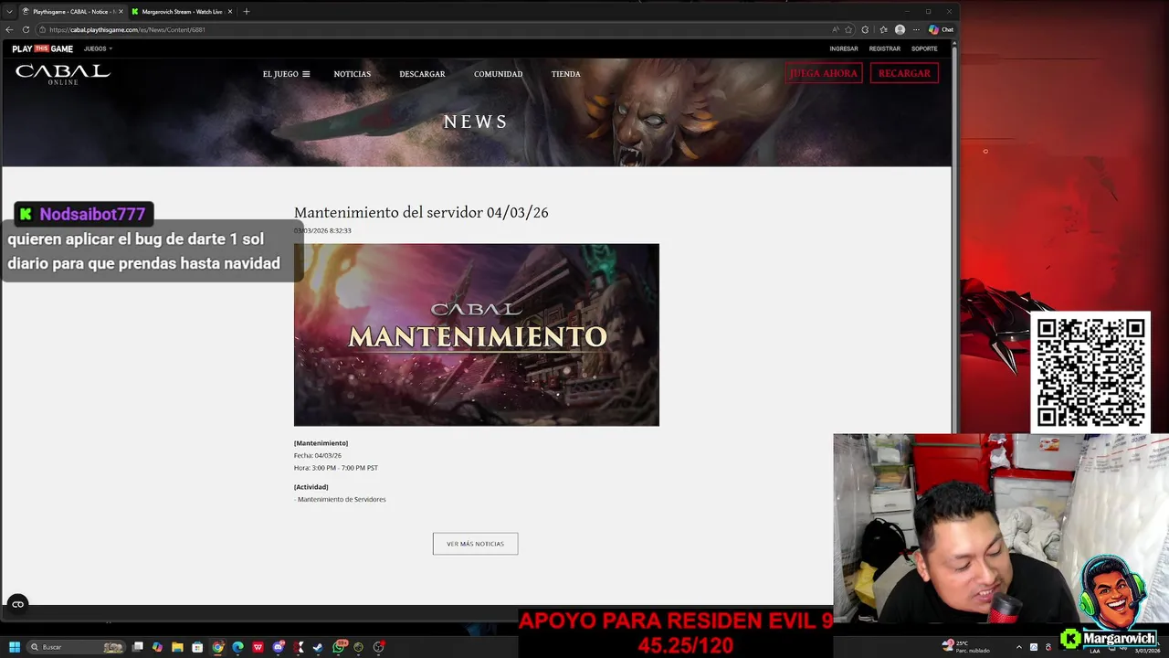Open WhatsApp from the taskbar
1169x658 pixels.
[339, 647]
